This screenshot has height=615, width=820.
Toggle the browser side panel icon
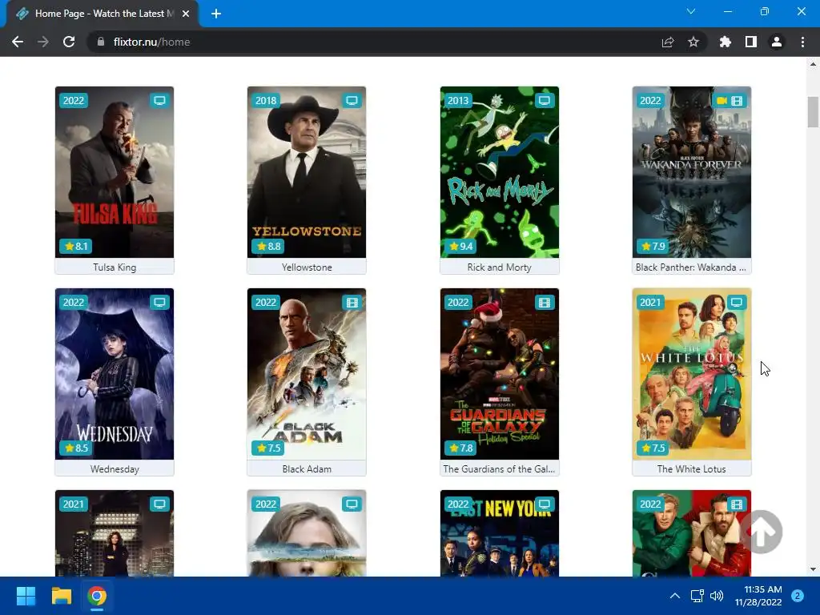[x=751, y=42]
